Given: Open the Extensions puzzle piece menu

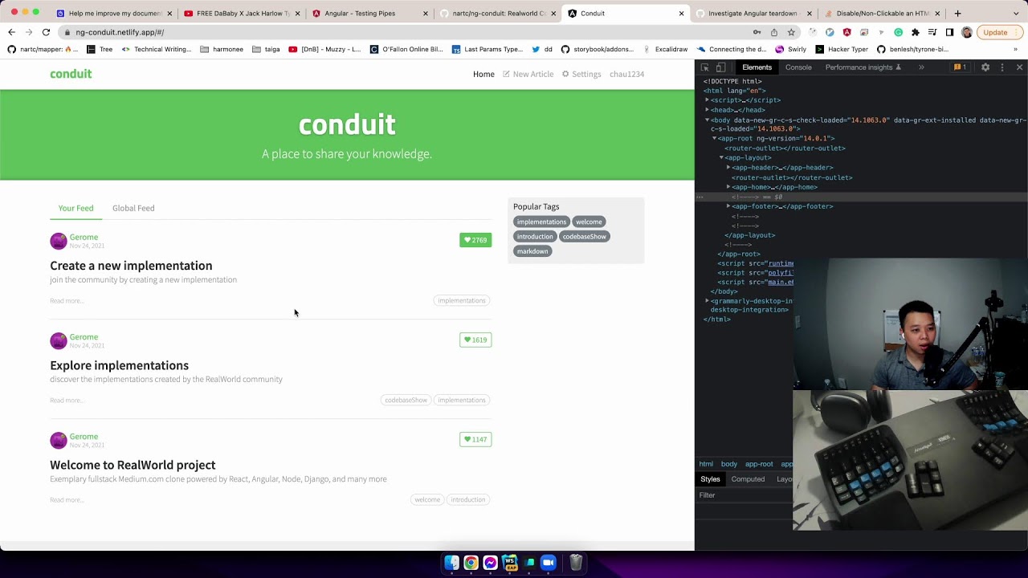Looking at the screenshot, I should click(915, 32).
